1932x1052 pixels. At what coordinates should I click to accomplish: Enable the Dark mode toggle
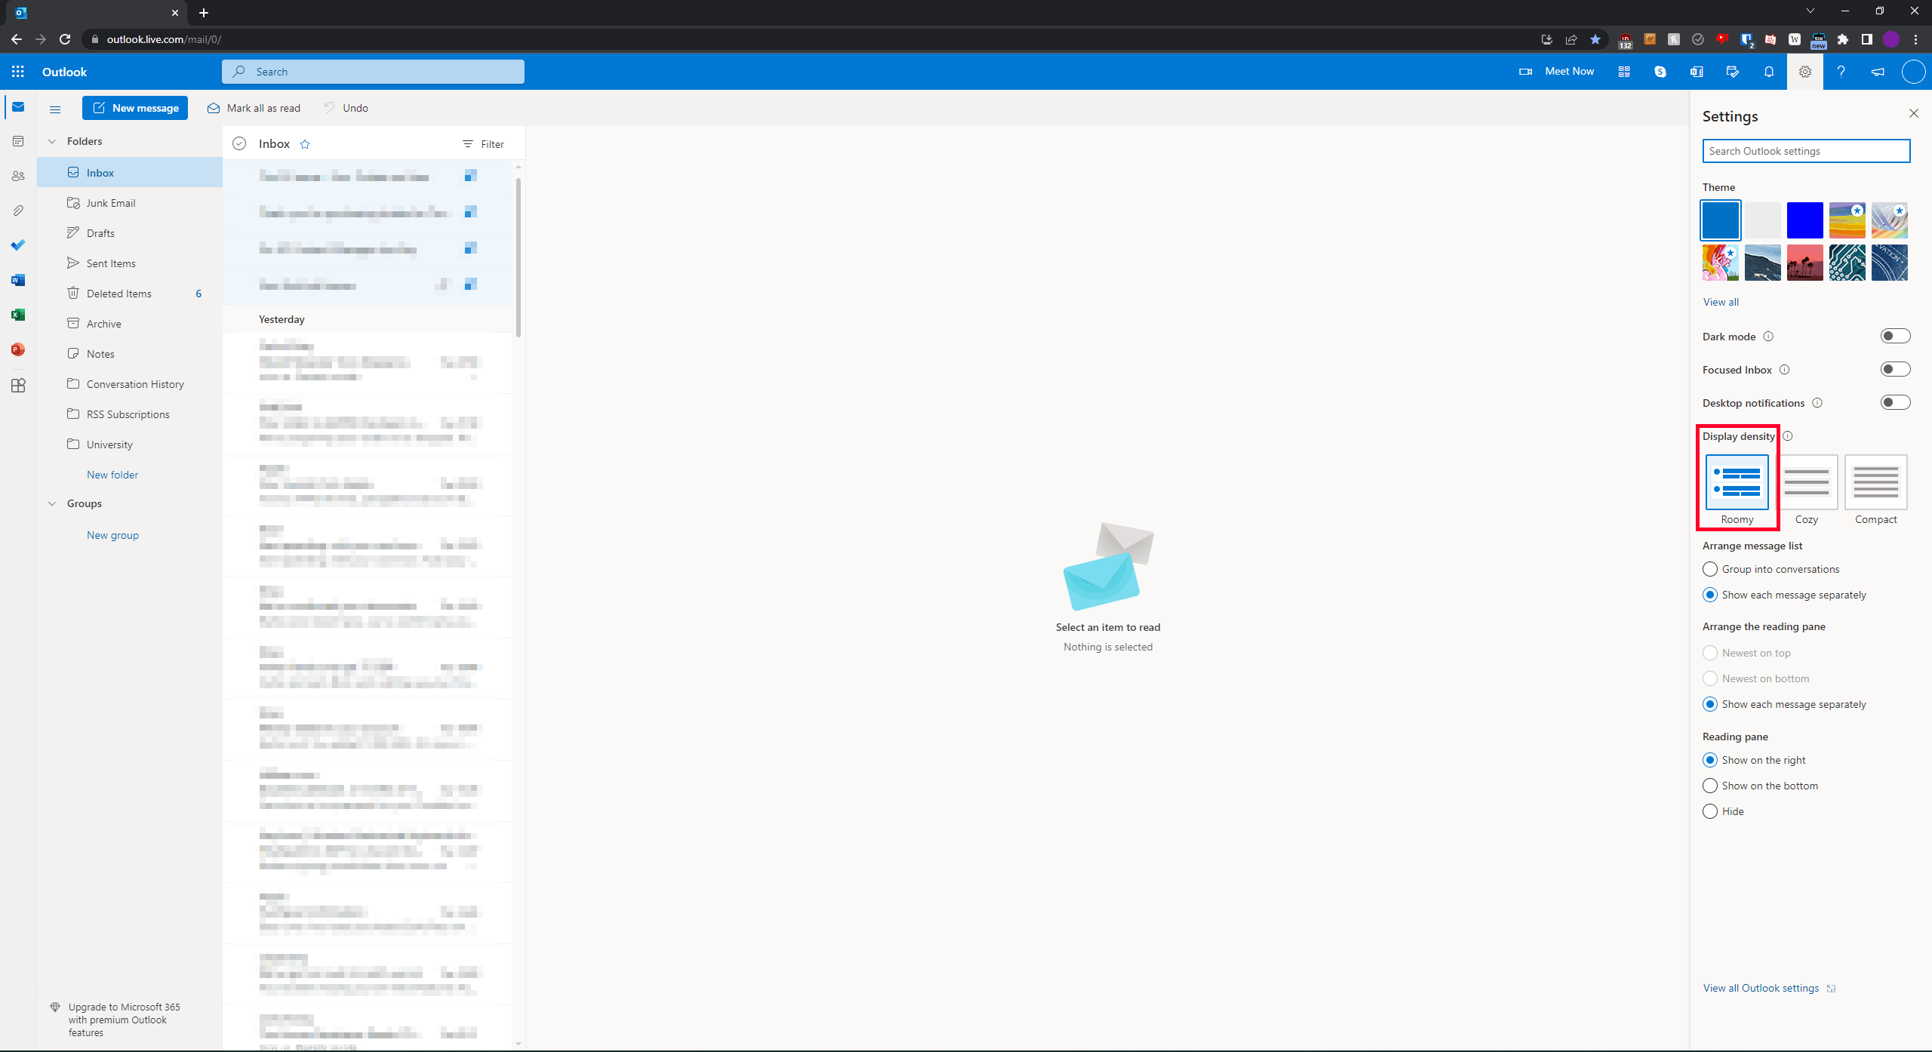click(x=1894, y=337)
